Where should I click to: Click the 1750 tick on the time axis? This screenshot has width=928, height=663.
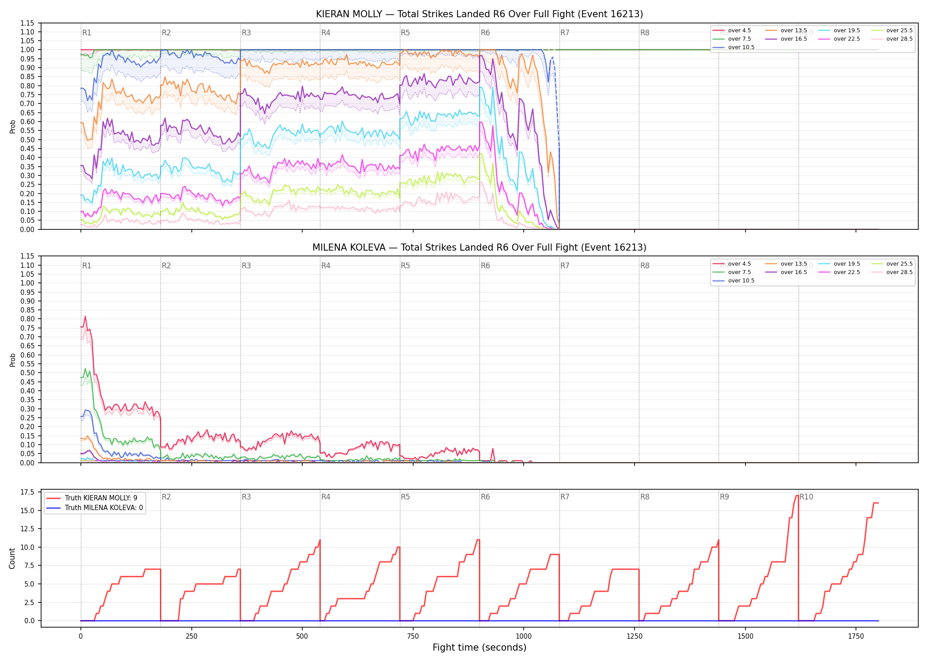tap(856, 636)
